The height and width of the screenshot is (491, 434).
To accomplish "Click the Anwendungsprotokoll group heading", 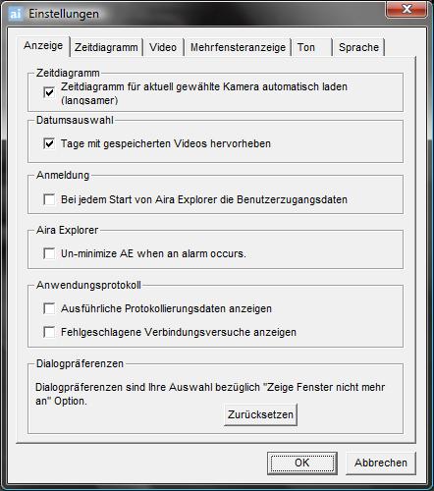I will pyautogui.click(x=88, y=285).
